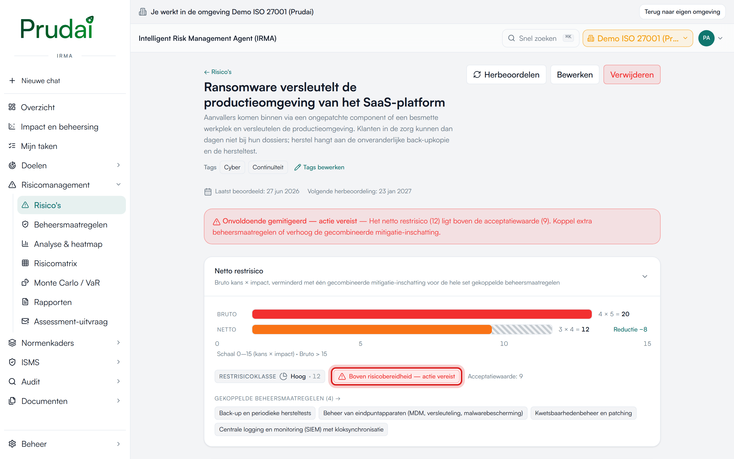The height and width of the screenshot is (459, 734).
Task: Click the Cyber tag
Action: (232, 167)
